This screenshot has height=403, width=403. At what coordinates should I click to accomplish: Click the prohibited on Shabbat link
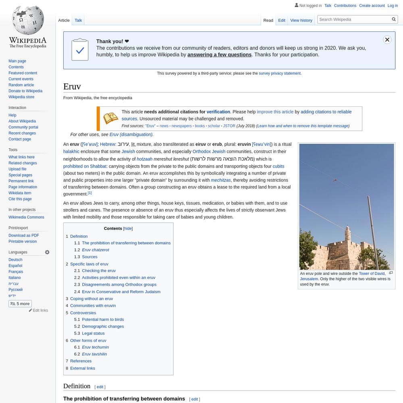pyautogui.click(x=85, y=166)
